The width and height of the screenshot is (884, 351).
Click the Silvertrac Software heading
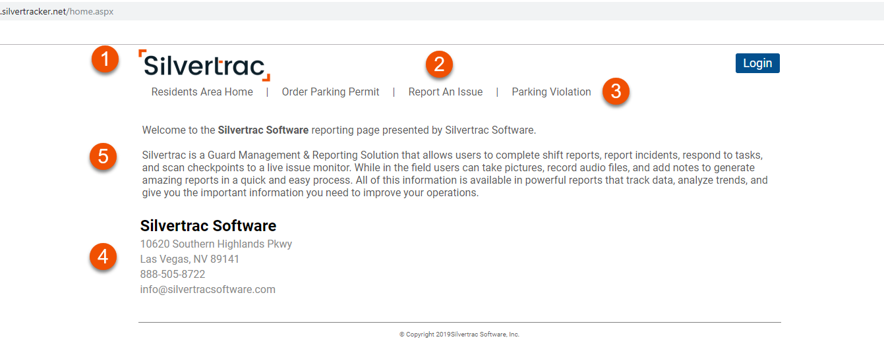click(x=208, y=226)
